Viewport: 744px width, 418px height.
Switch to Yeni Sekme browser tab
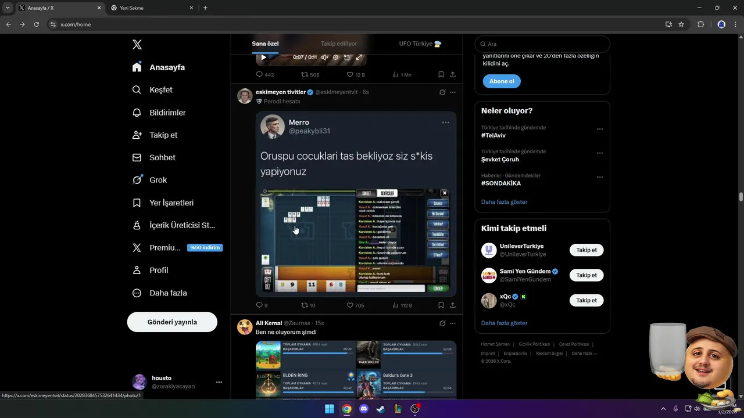(x=151, y=8)
